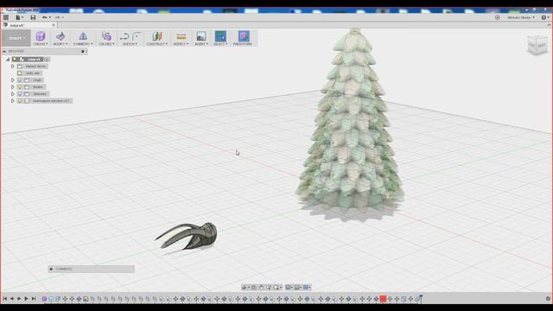Open the user account name menu
553x311 pixels.
(x=521, y=17)
